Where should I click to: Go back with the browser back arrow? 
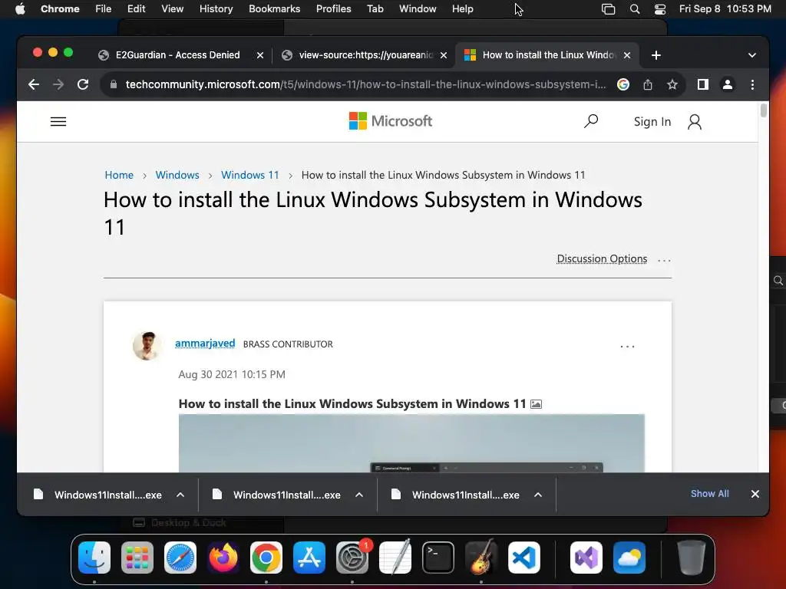tap(34, 84)
